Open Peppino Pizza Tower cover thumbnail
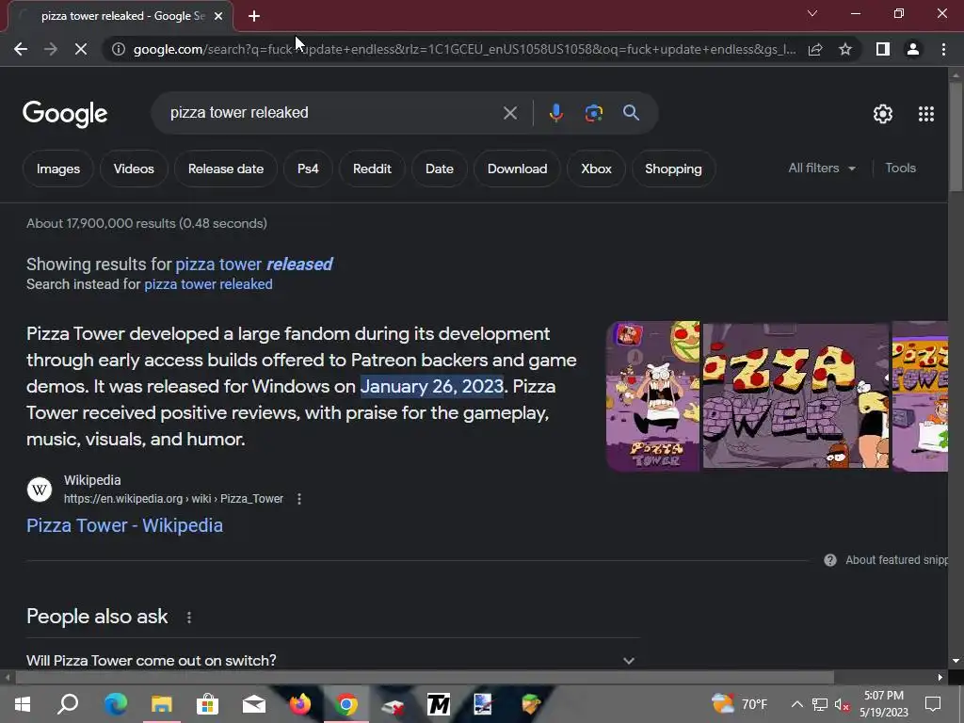Viewport: 964px width, 723px height. click(653, 396)
